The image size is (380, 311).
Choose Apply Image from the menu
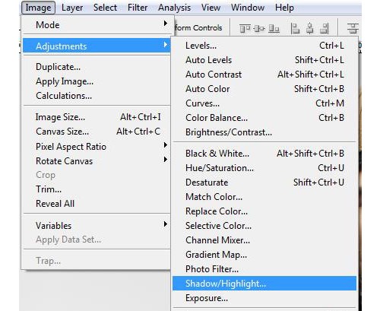pos(97,81)
